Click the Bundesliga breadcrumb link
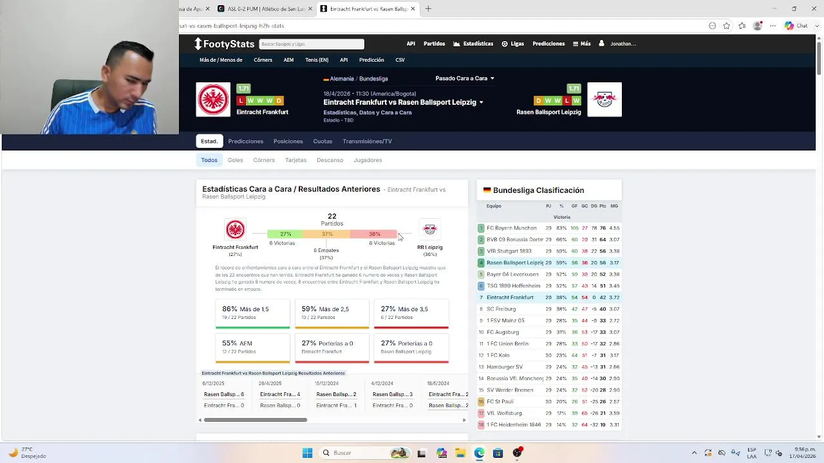This screenshot has width=824, height=463. (x=373, y=78)
